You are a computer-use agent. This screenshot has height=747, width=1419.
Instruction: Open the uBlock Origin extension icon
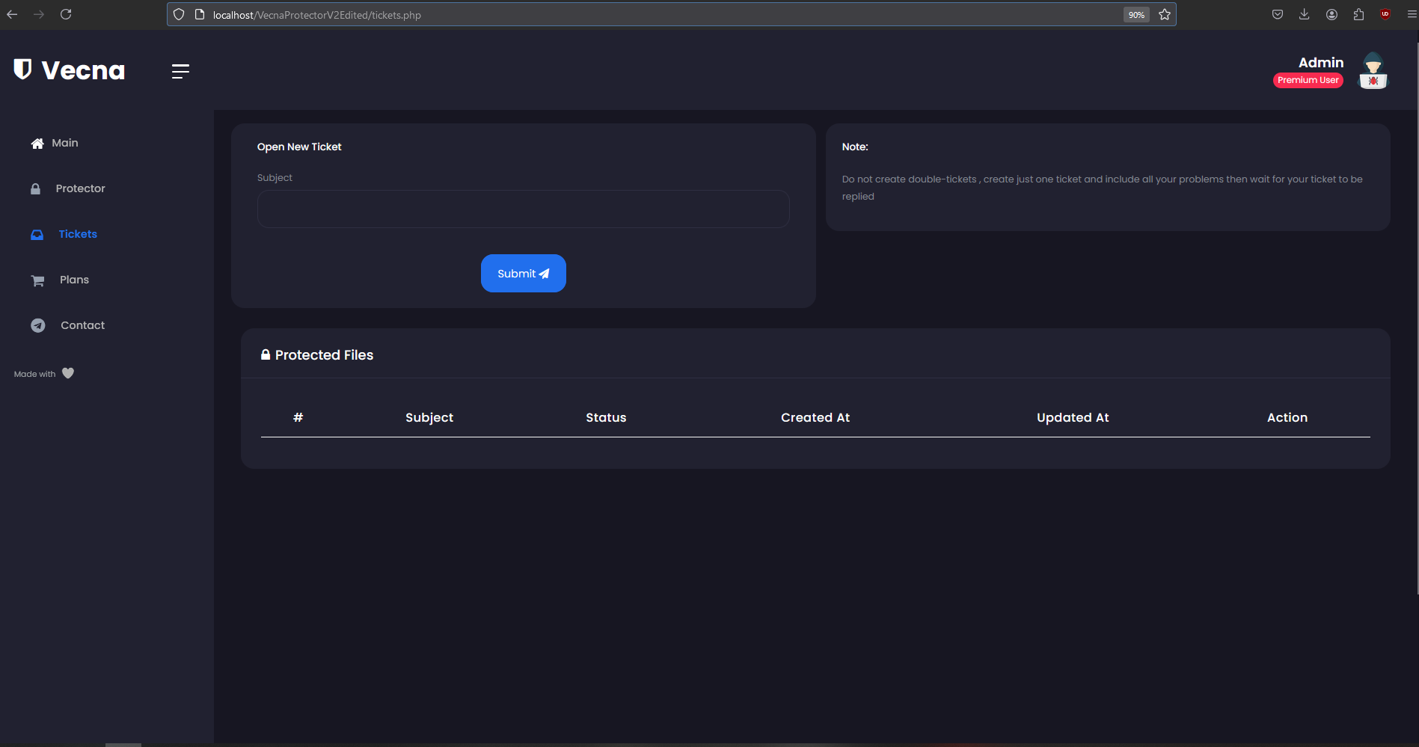pos(1385,14)
